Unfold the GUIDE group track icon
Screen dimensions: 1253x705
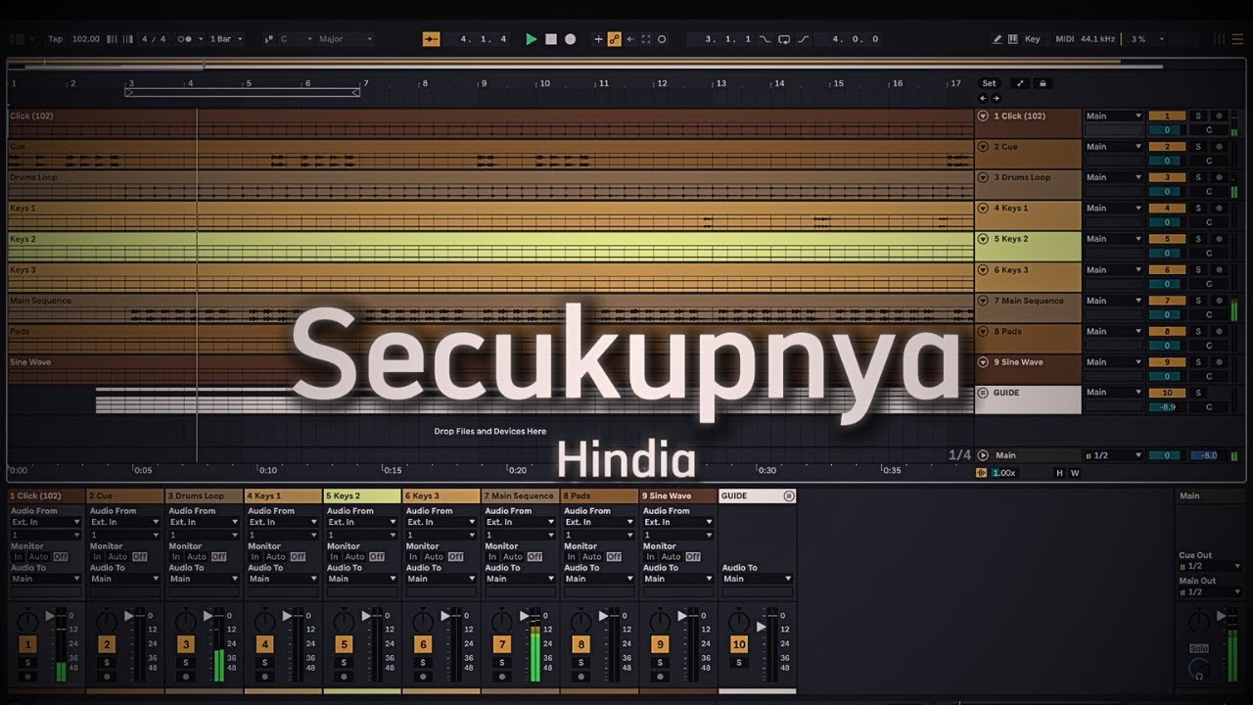point(983,393)
